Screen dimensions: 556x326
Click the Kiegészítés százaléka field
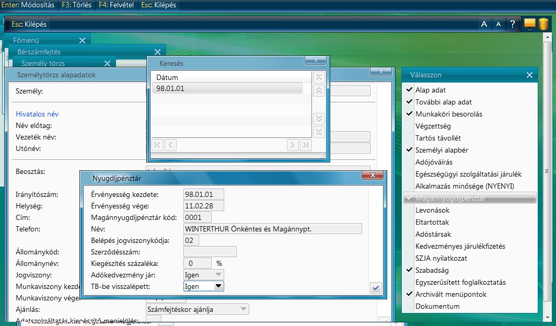pyautogui.click(x=198, y=263)
